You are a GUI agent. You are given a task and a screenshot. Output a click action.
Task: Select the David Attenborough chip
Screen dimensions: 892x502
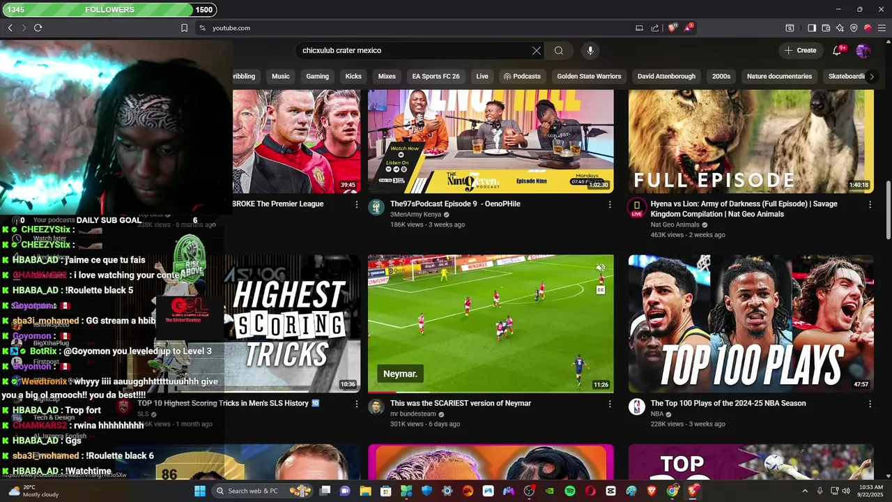coord(666,77)
